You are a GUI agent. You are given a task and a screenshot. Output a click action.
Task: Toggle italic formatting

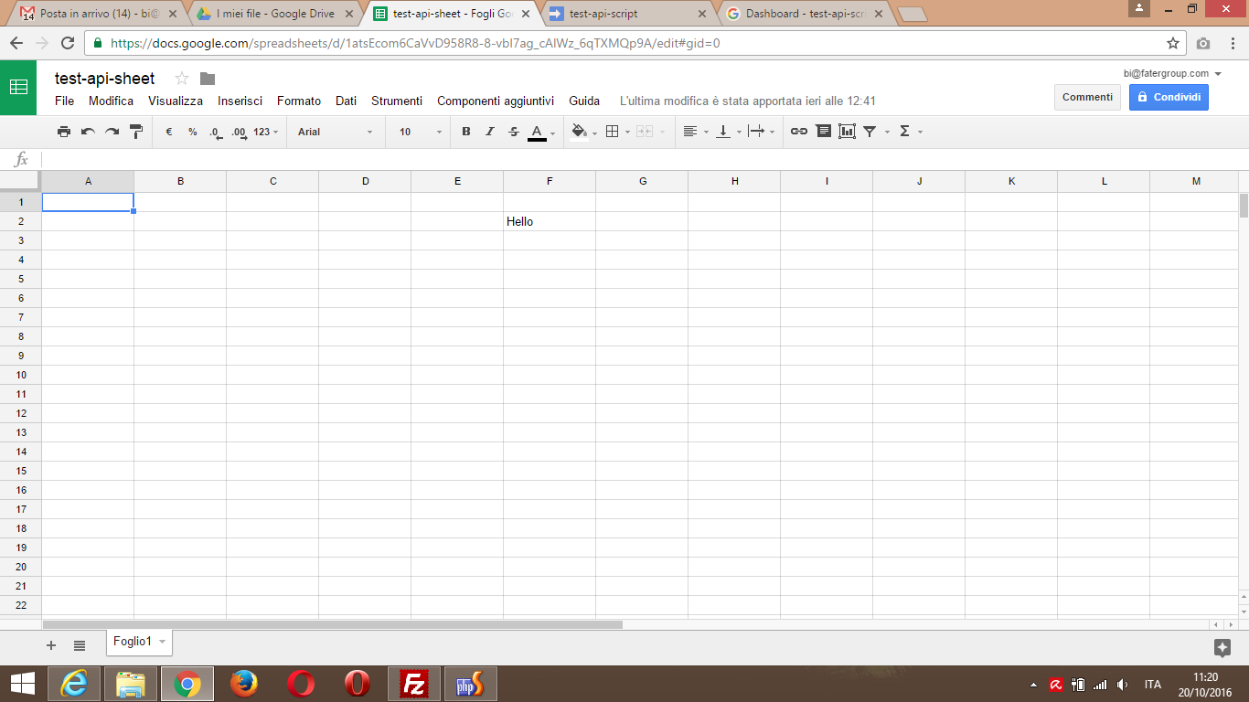(490, 132)
